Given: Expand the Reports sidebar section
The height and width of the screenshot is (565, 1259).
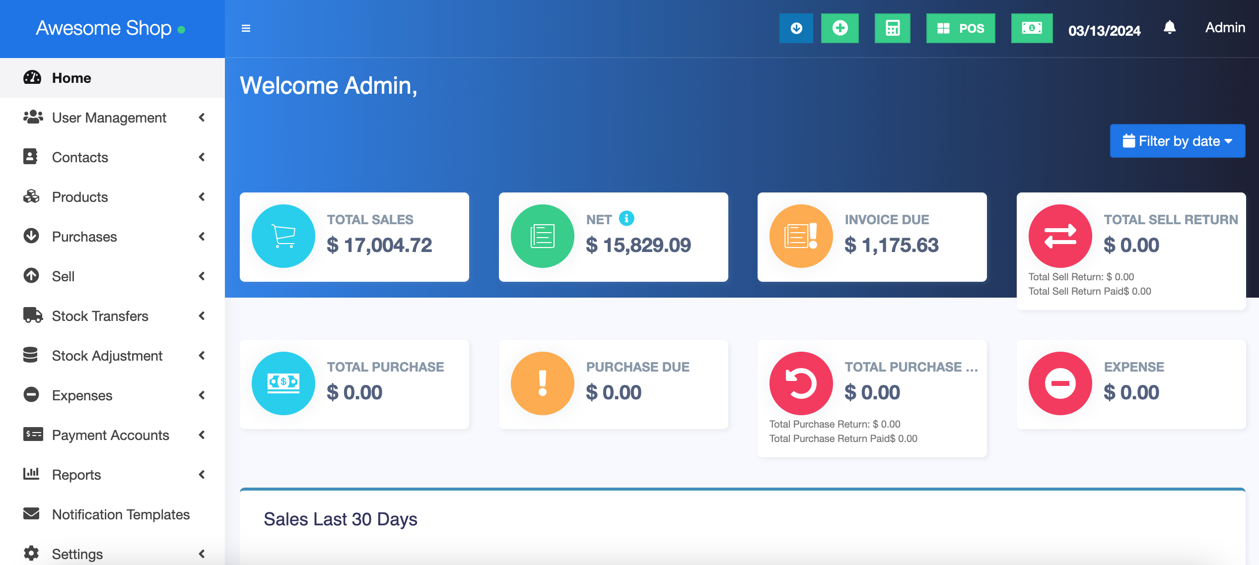Looking at the screenshot, I should coord(76,475).
